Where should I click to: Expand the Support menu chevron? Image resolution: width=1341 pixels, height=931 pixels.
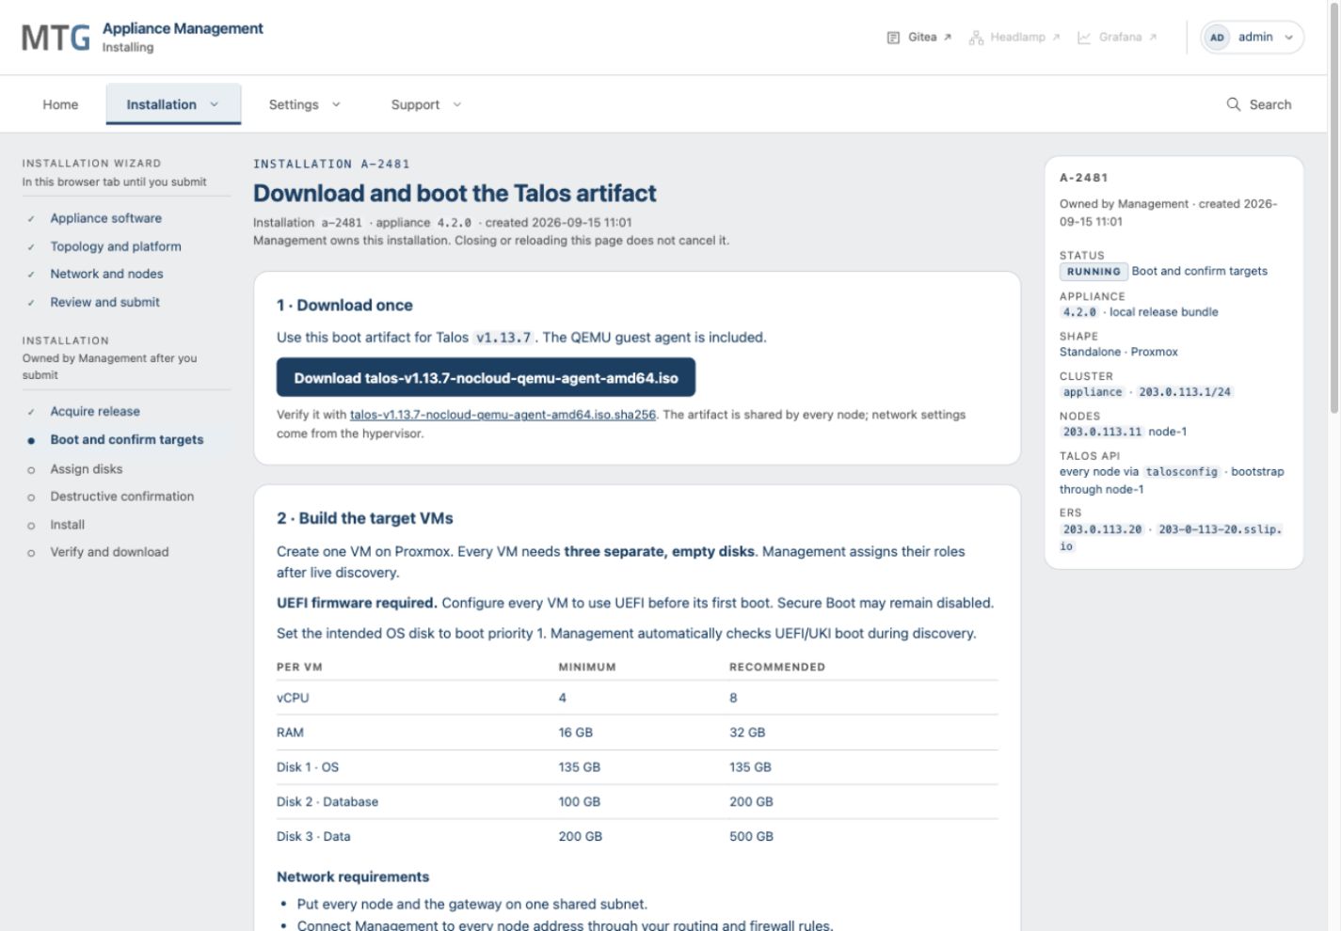click(457, 104)
